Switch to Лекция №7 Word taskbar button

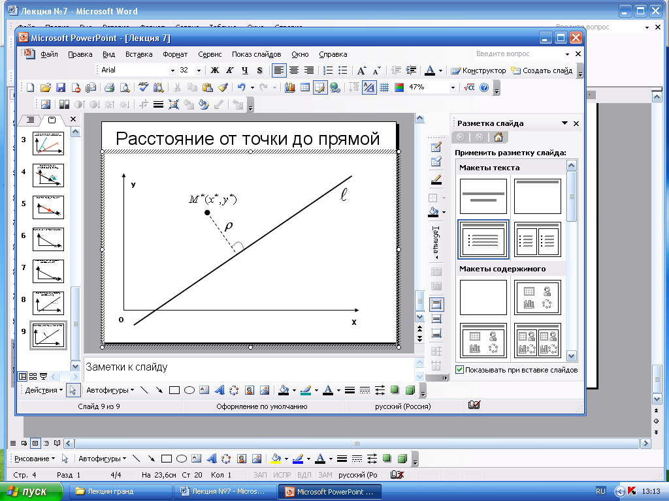click(225, 491)
